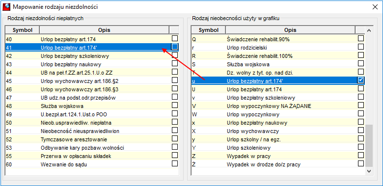Close the Mapowanie rodzaju niezdolności dialog
The height and width of the screenshot is (186, 383).
(x=375, y=7)
